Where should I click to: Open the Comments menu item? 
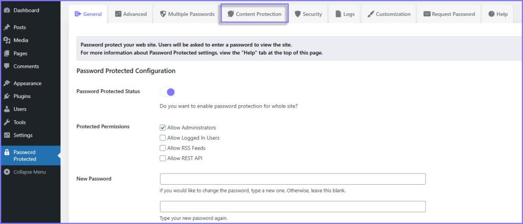(x=26, y=66)
